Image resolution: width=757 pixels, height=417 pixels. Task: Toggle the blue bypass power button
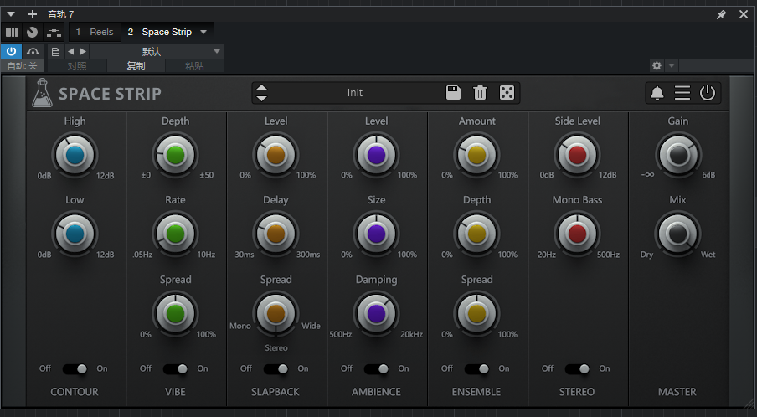pyautogui.click(x=11, y=51)
